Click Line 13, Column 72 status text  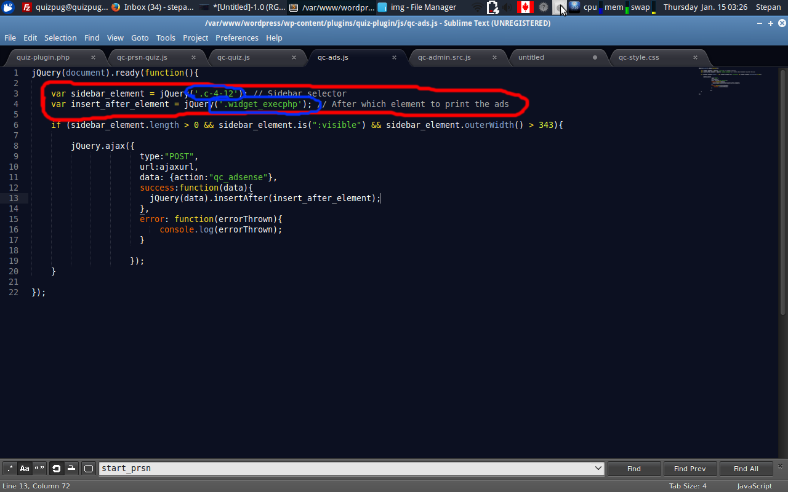36,486
